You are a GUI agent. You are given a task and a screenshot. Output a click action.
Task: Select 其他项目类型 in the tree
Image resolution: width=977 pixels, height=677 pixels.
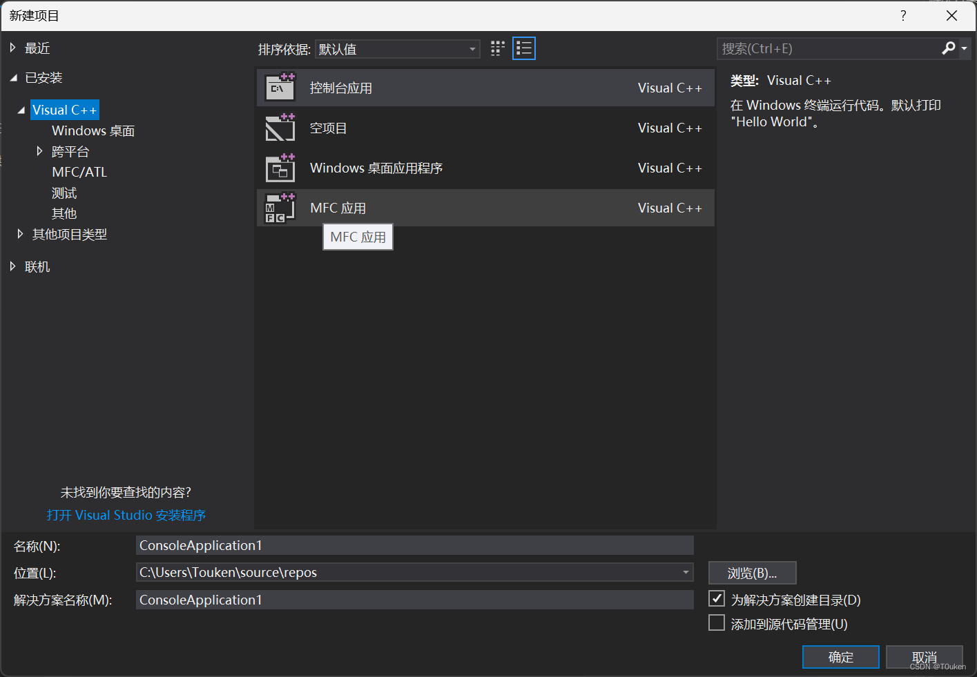click(x=70, y=234)
